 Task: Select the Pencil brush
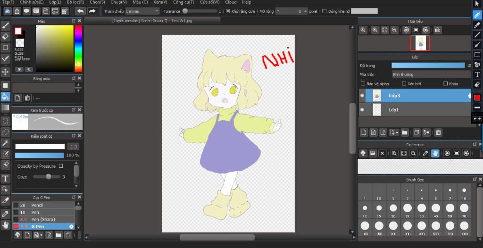43,205
